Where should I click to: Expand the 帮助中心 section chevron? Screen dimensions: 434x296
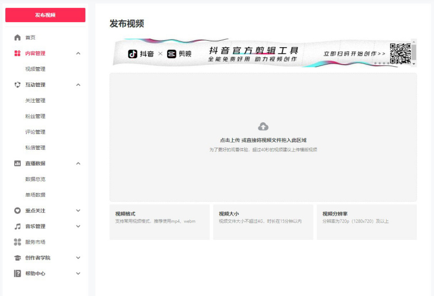(78, 274)
